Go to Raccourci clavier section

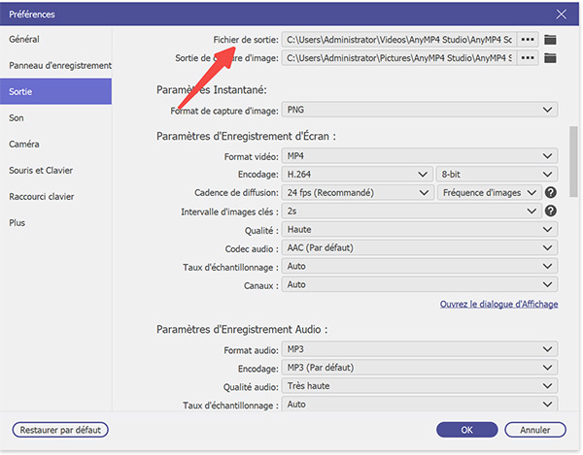42,196
